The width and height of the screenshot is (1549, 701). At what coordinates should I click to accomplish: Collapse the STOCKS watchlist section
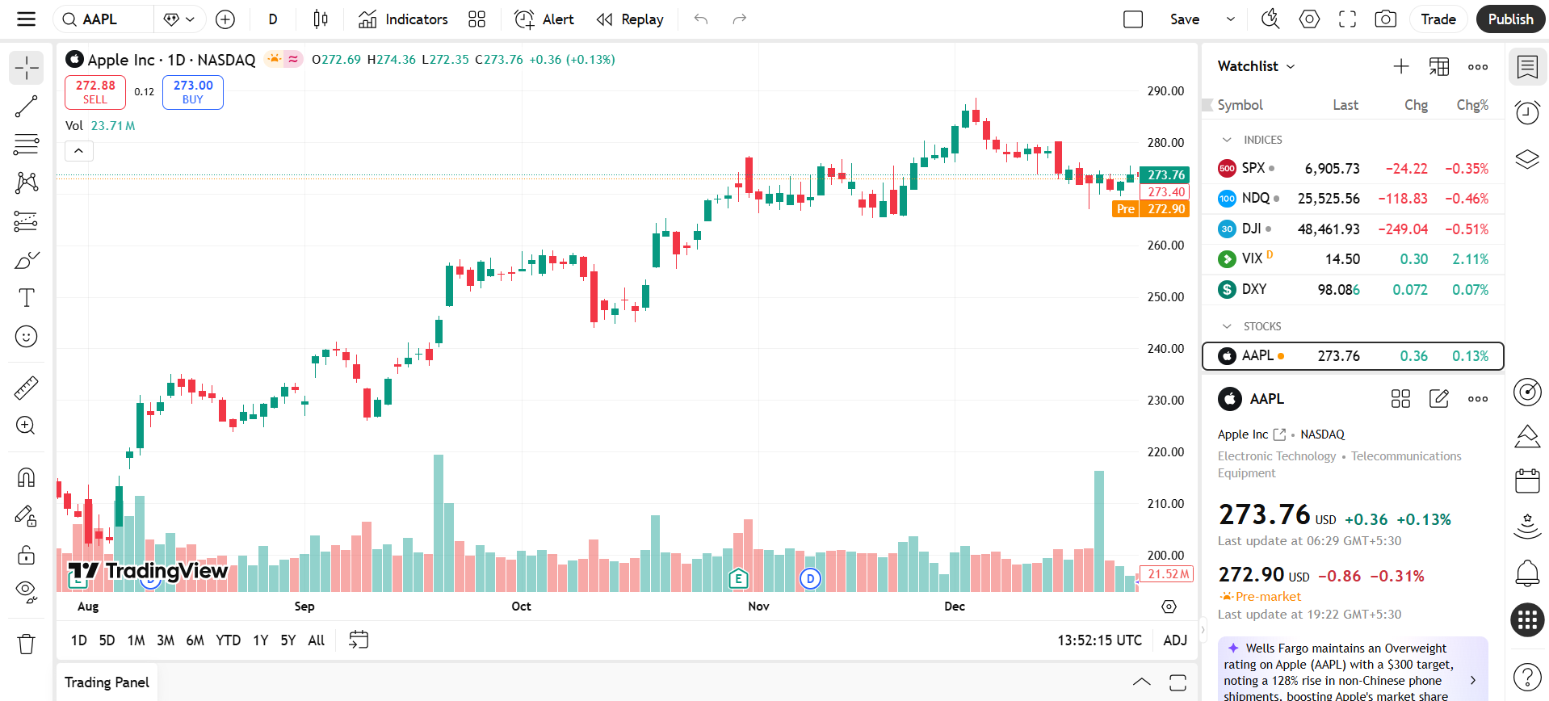[1227, 326]
